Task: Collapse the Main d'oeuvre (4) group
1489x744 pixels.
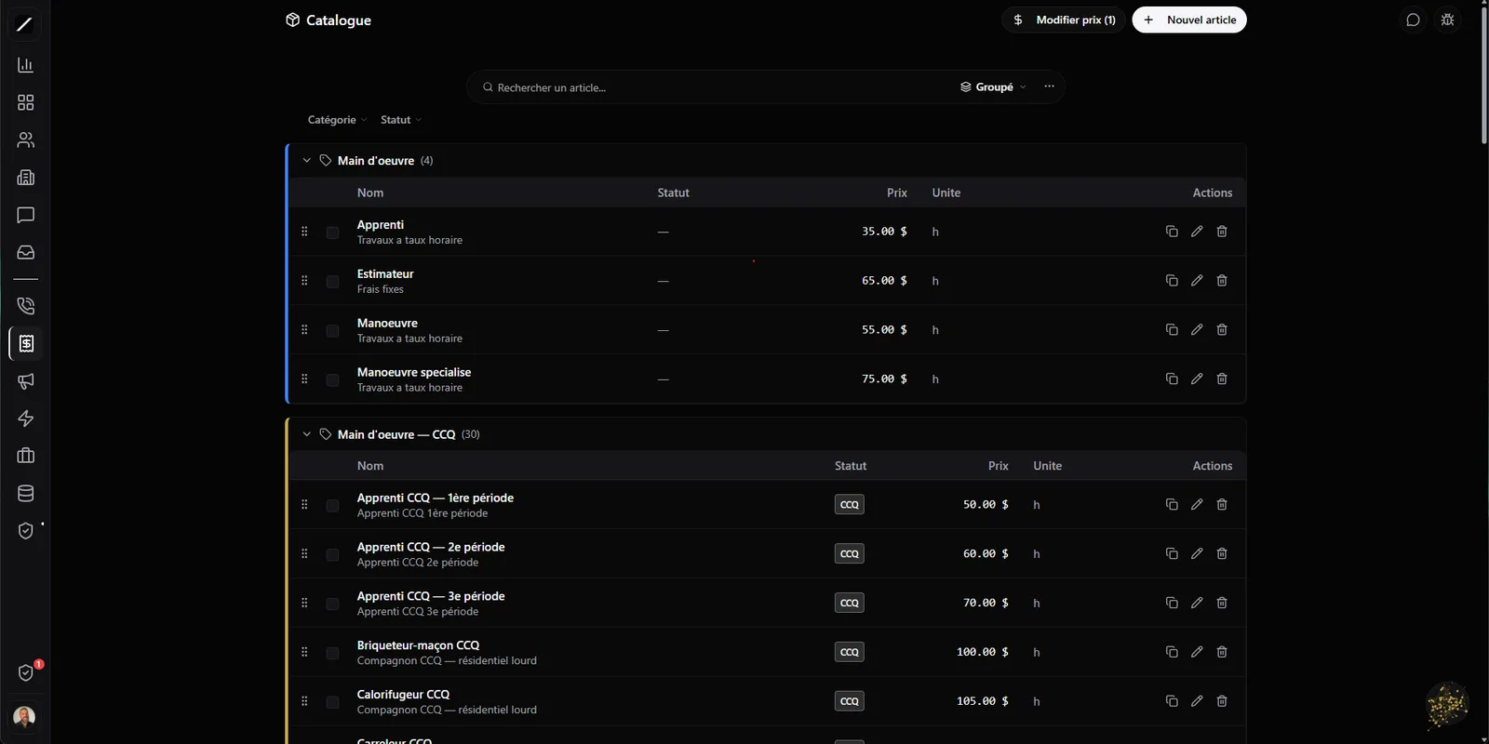Action: pyautogui.click(x=306, y=161)
